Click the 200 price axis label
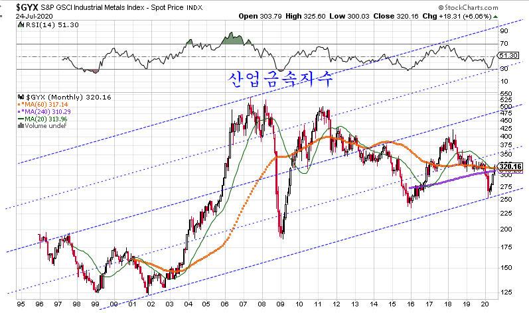Image resolution: width=529 pixels, height=313 pixels. [x=506, y=229]
